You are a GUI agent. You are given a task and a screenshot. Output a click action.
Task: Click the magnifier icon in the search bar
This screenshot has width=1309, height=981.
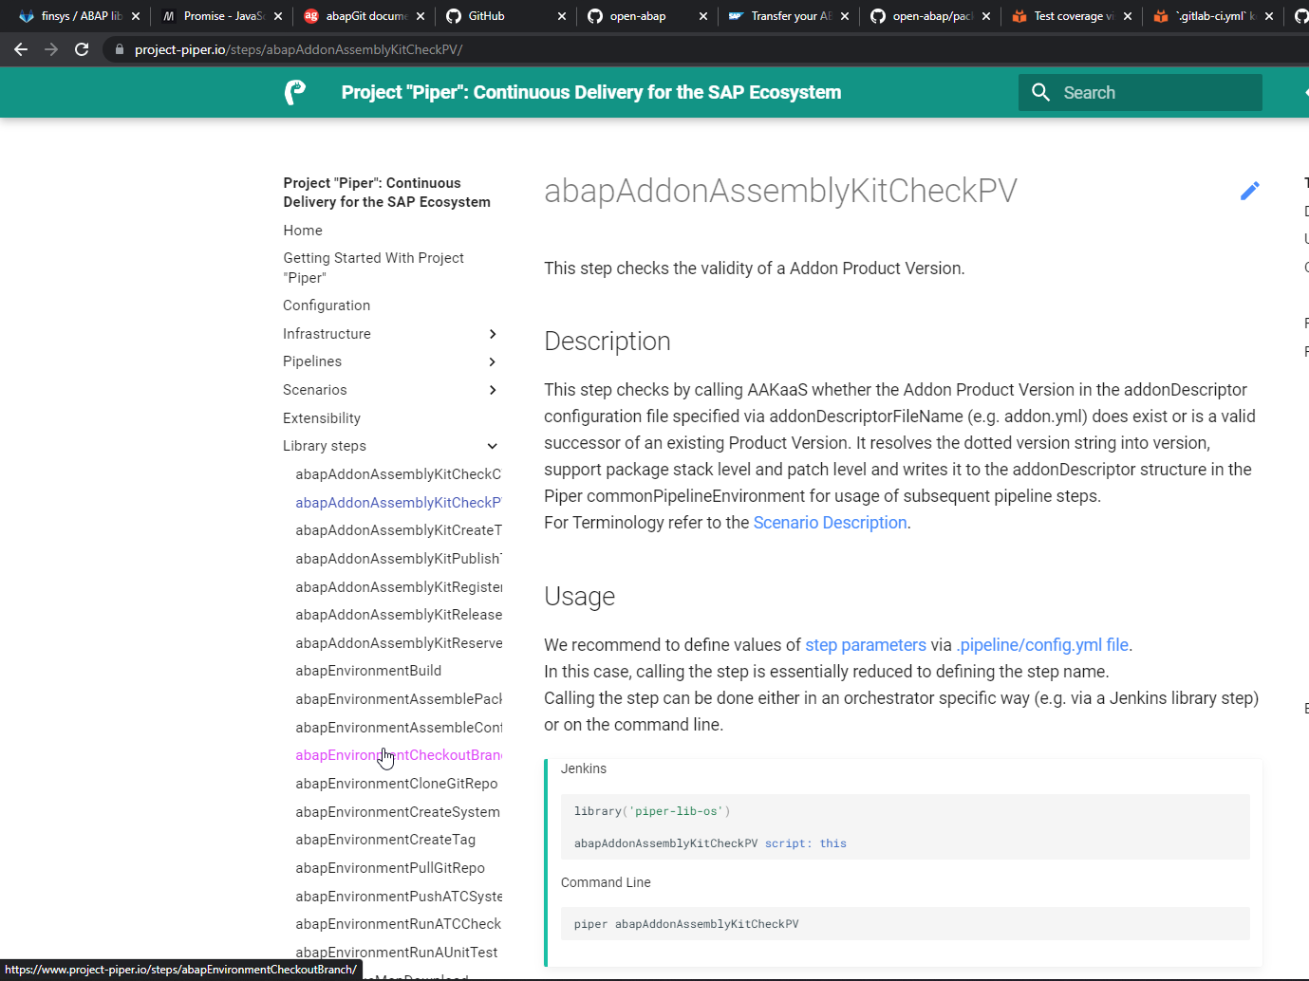click(1040, 92)
